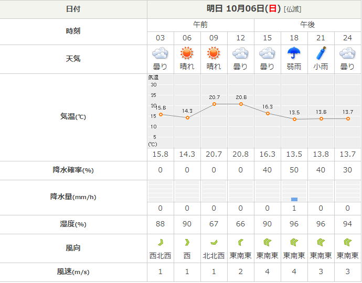The width and height of the screenshot is (362, 283).
Task: Click the humidity value 94
Action: [x=348, y=224]
